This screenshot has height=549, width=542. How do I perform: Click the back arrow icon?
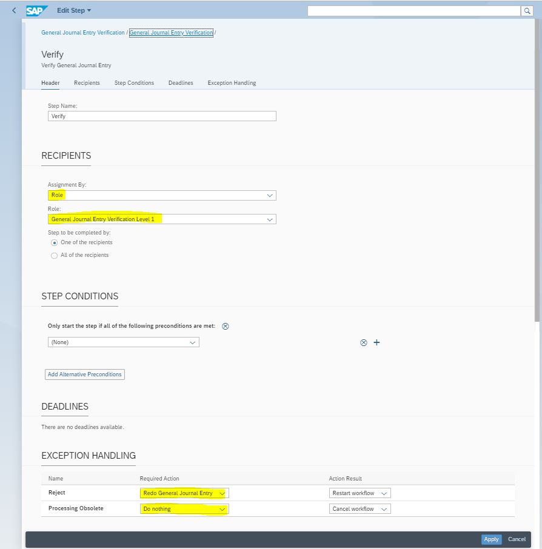pyautogui.click(x=14, y=10)
